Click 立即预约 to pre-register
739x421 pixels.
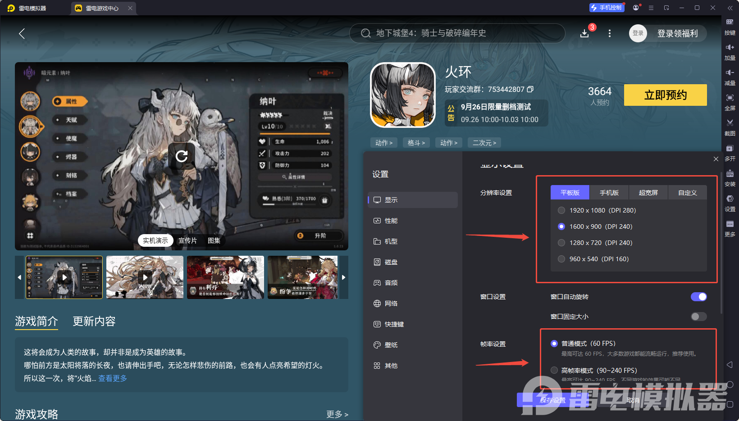tap(666, 95)
